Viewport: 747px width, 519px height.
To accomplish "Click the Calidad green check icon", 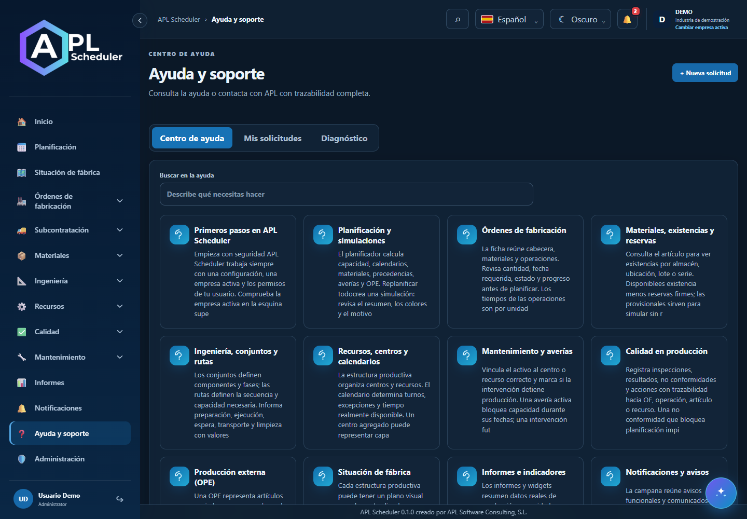I will (22, 332).
